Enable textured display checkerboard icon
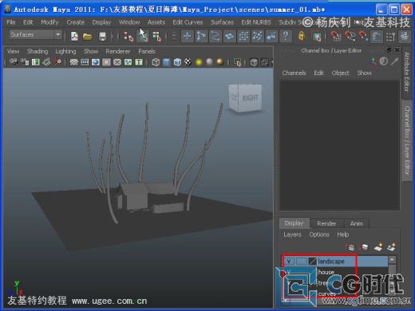This screenshot has height=311, width=415. tap(188, 62)
